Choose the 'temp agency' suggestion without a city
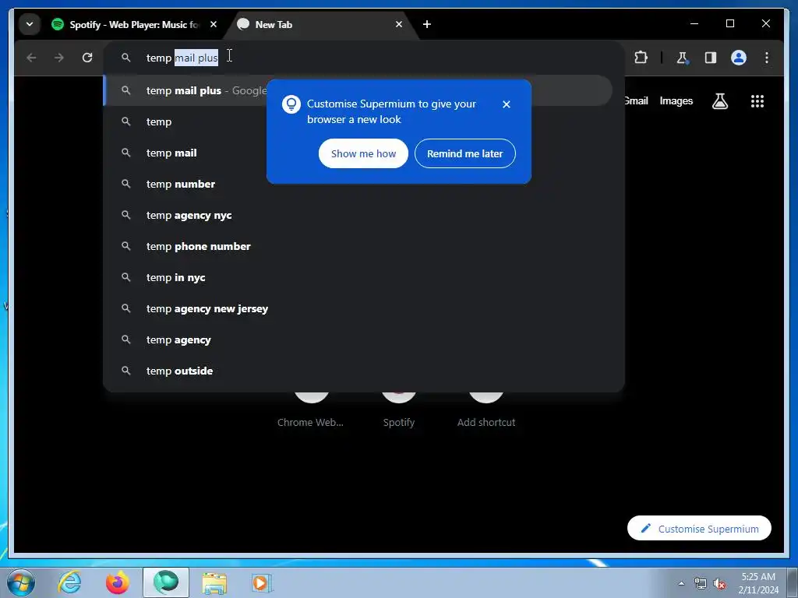The image size is (798, 598). tap(358, 339)
